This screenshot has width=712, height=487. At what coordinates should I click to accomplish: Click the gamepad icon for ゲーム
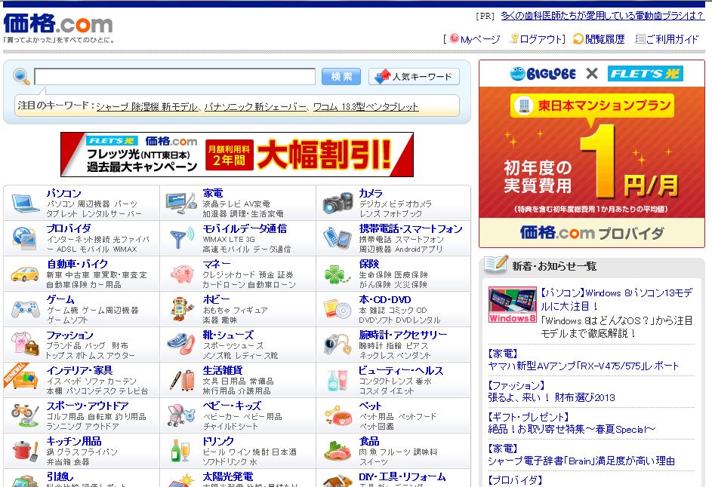click(25, 309)
